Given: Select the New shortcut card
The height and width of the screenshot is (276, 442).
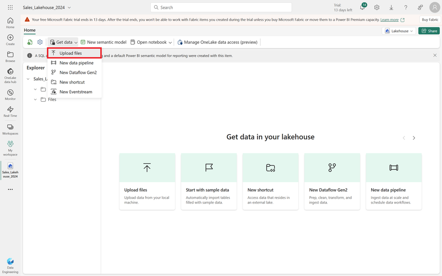Looking at the screenshot, I should tap(270, 182).
